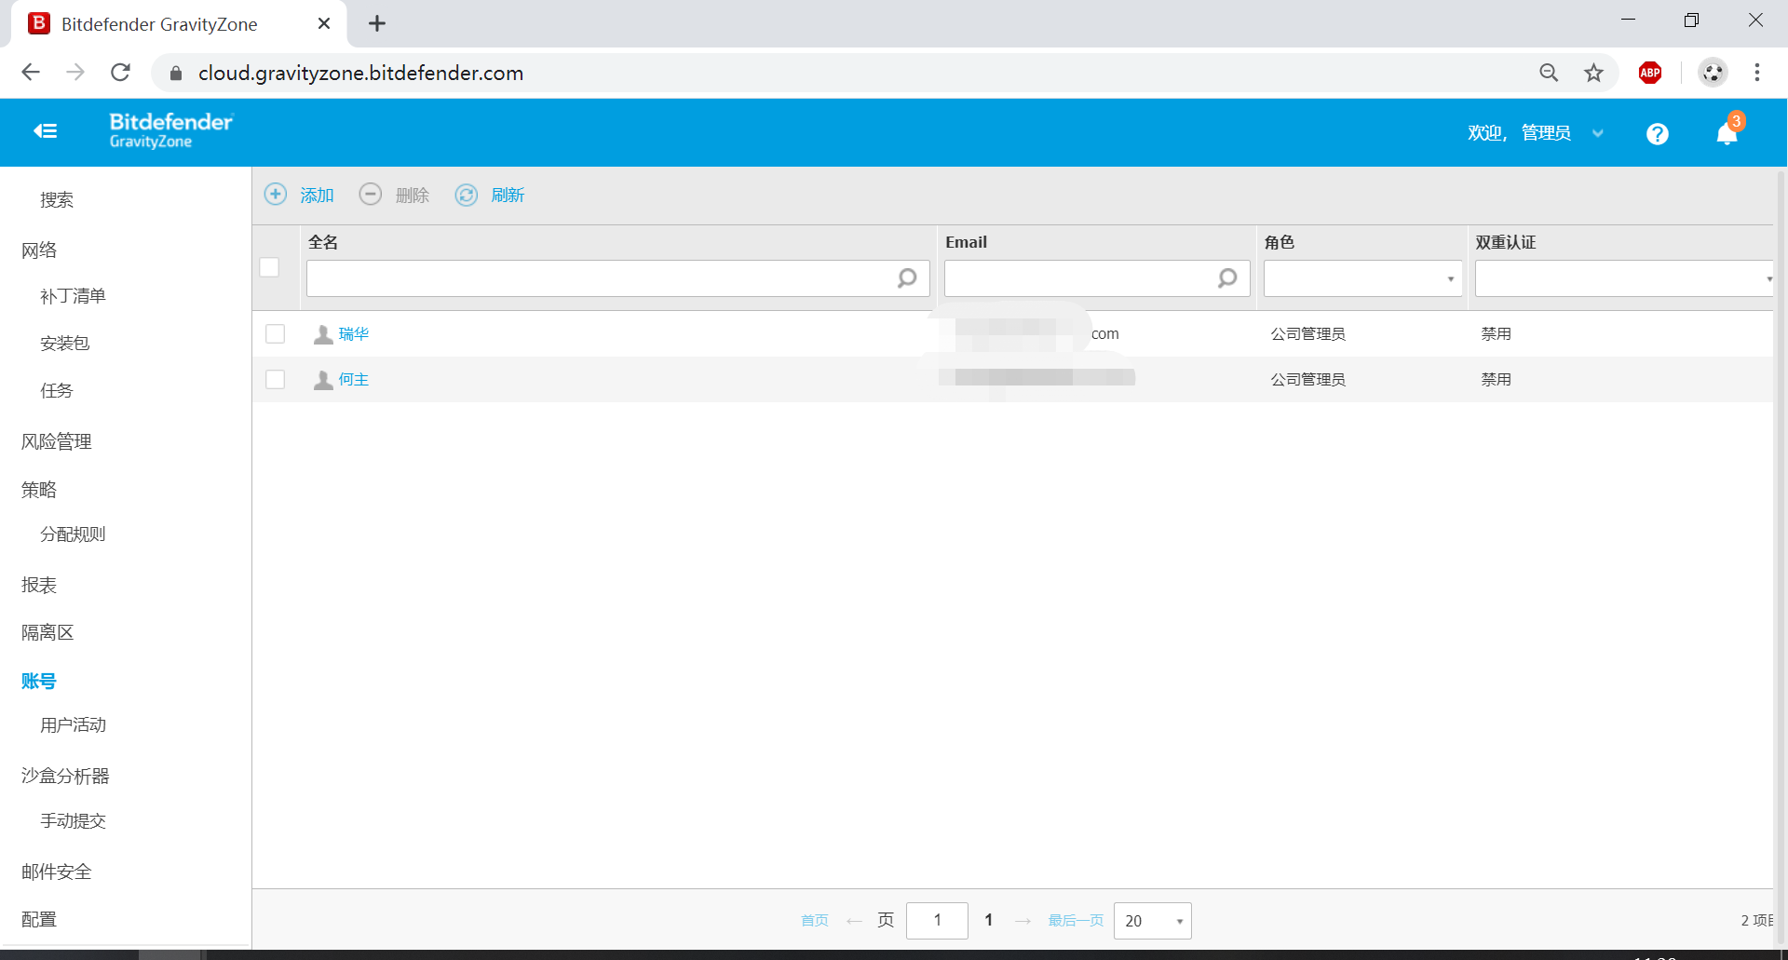The image size is (1788, 960).
Task: Check the box for the 何主 row
Action: click(276, 379)
